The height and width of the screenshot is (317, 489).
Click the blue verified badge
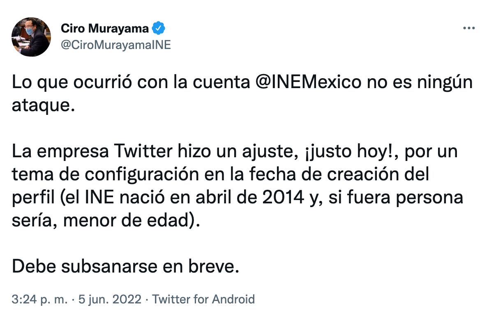(x=159, y=28)
